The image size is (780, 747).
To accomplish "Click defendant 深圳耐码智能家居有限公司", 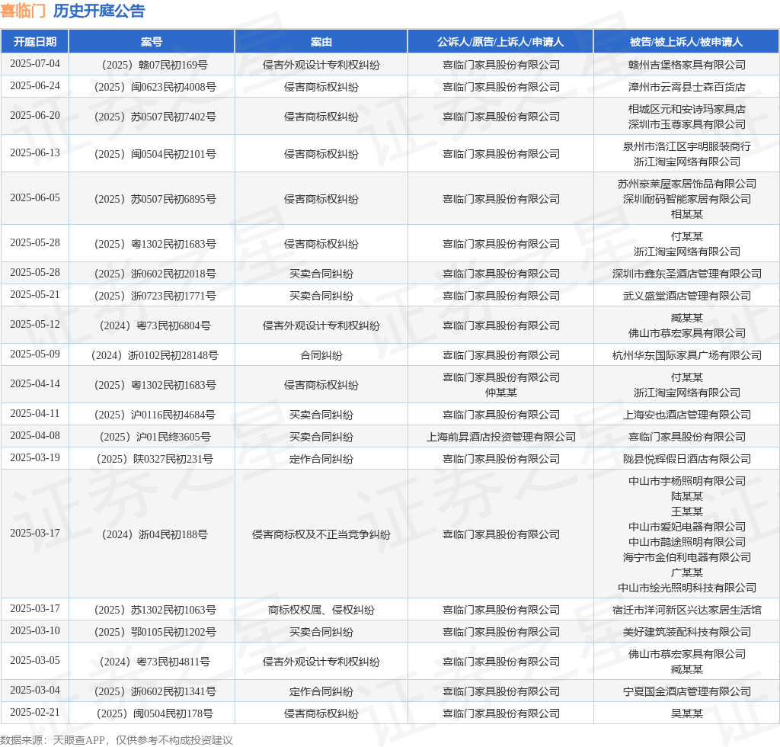I will tap(687, 199).
